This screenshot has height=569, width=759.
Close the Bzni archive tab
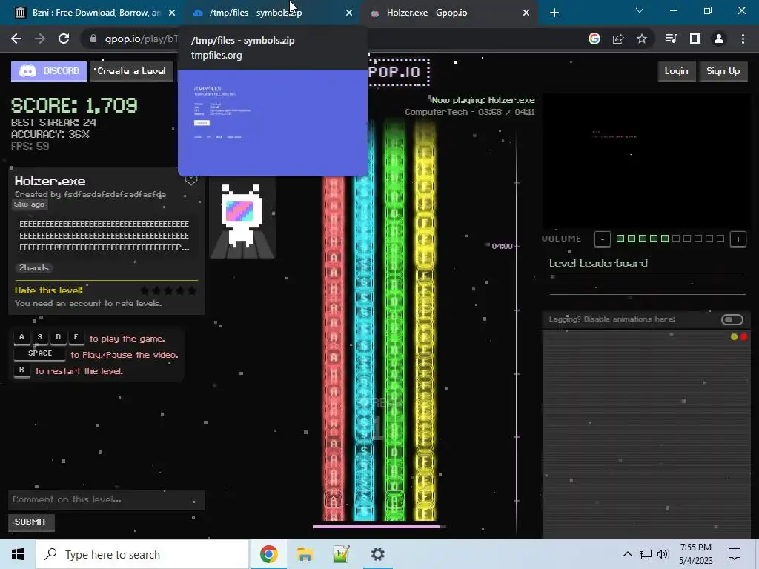(172, 13)
